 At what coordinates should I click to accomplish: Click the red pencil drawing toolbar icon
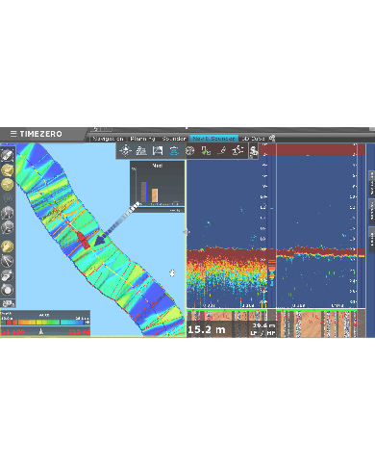tap(222, 150)
